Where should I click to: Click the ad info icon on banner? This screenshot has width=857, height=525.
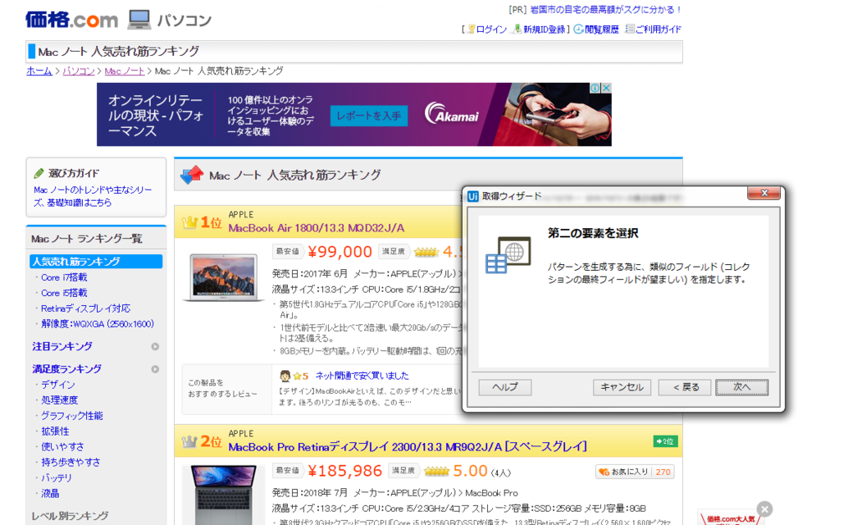point(596,88)
